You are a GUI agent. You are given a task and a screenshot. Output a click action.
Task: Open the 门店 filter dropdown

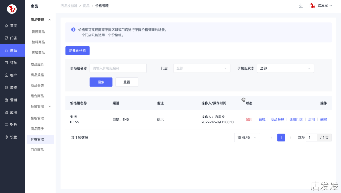click(x=202, y=68)
